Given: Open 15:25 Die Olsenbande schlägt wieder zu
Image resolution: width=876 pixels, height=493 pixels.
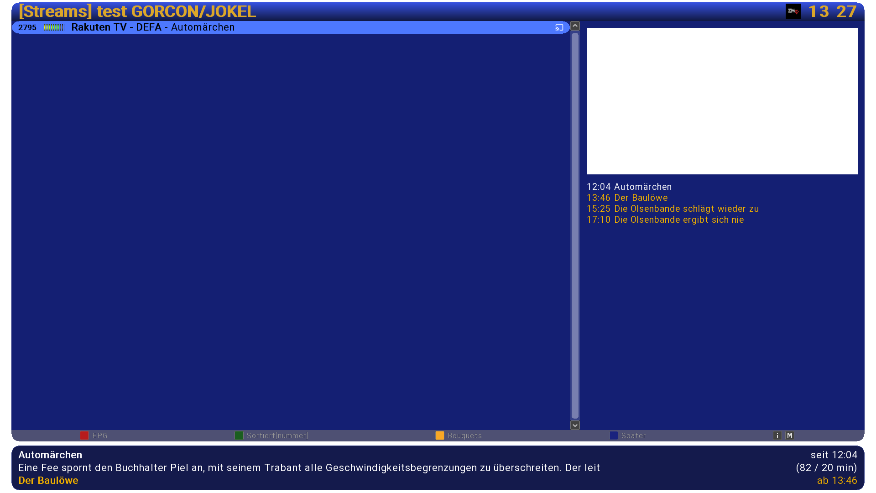Looking at the screenshot, I should tap(673, 209).
